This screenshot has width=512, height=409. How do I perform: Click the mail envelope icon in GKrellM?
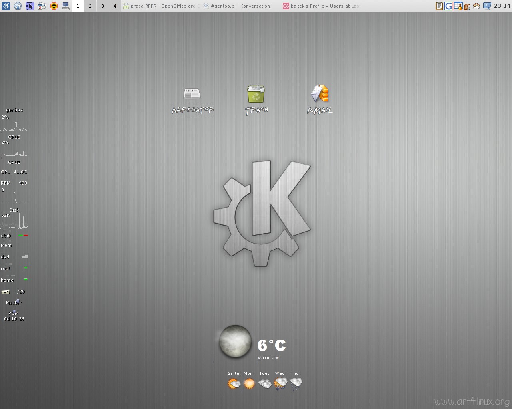[6, 292]
